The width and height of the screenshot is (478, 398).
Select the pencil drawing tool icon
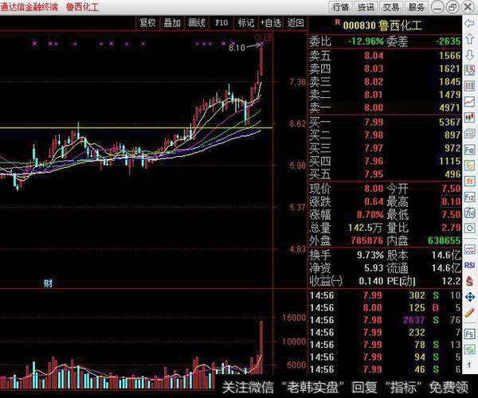[469, 313]
